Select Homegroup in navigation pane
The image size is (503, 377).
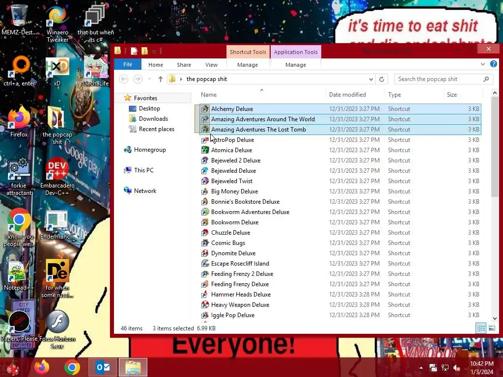pyautogui.click(x=150, y=150)
